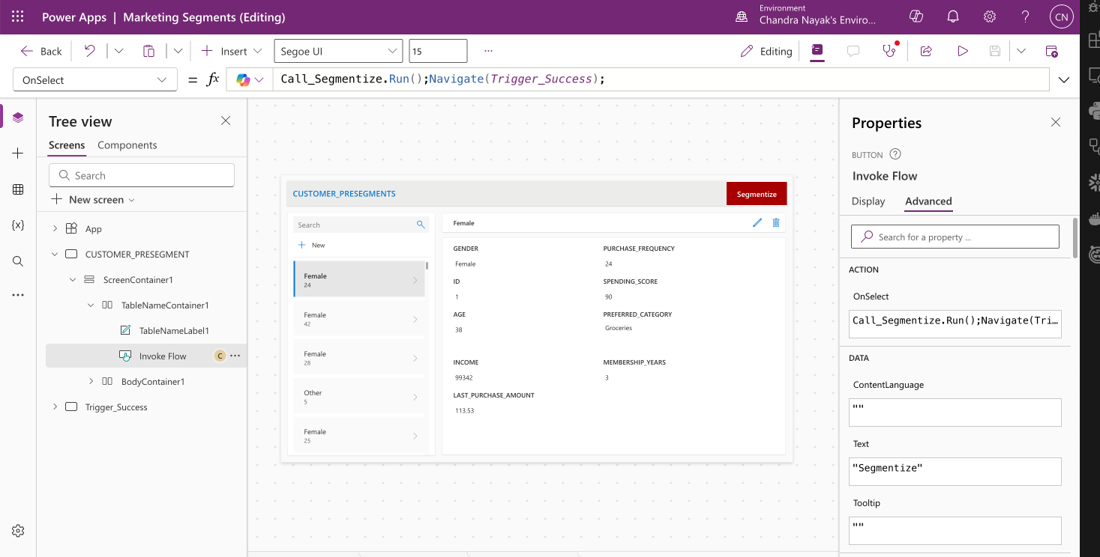Expand BodyContainer1 in tree view

(x=91, y=382)
